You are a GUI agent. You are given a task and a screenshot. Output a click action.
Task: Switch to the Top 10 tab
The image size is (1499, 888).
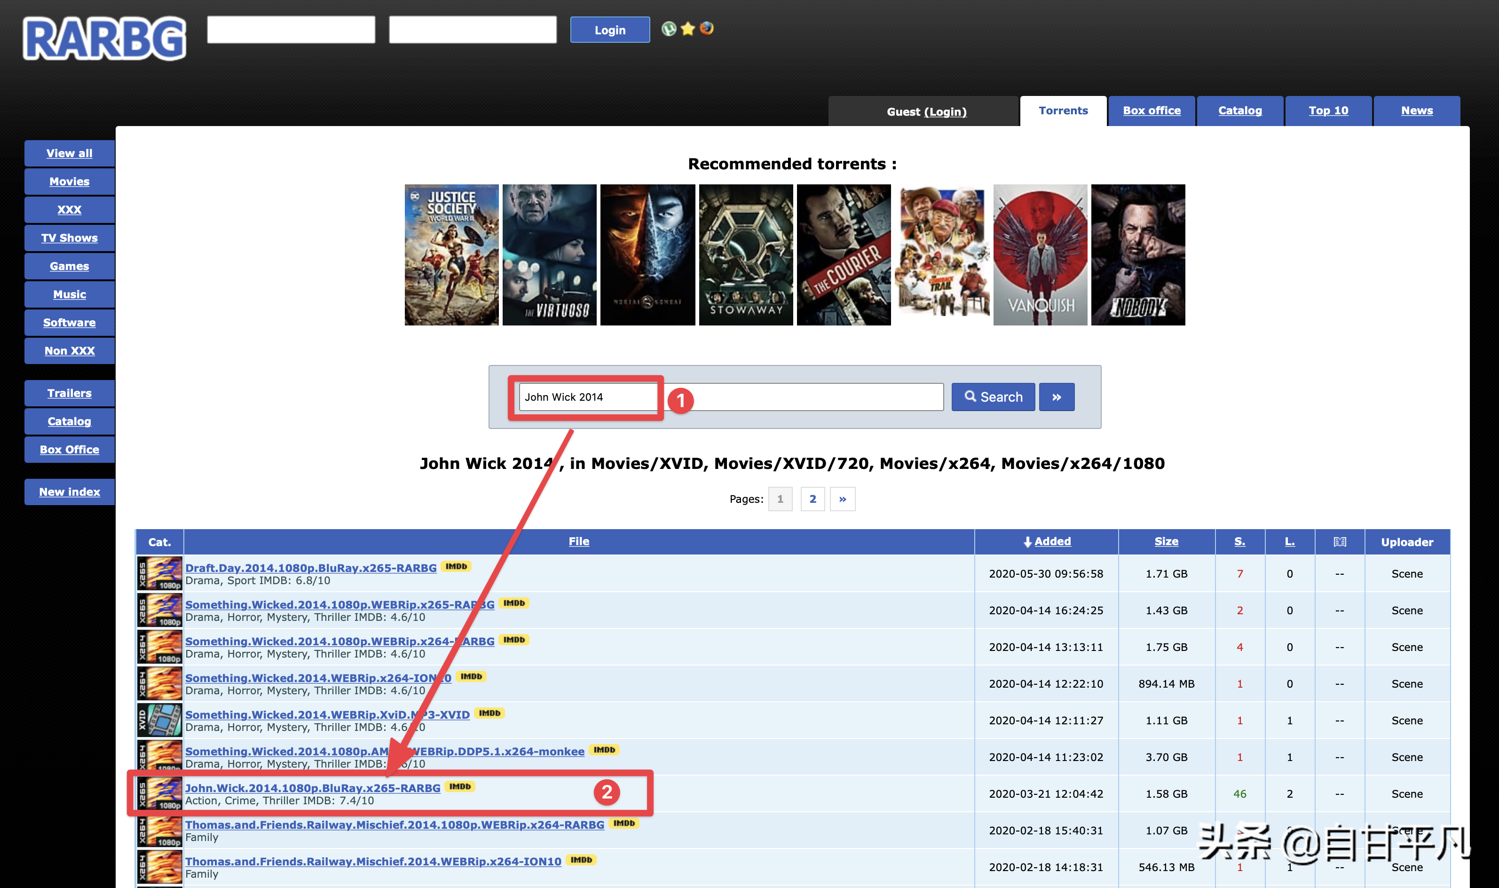pos(1328,111)
